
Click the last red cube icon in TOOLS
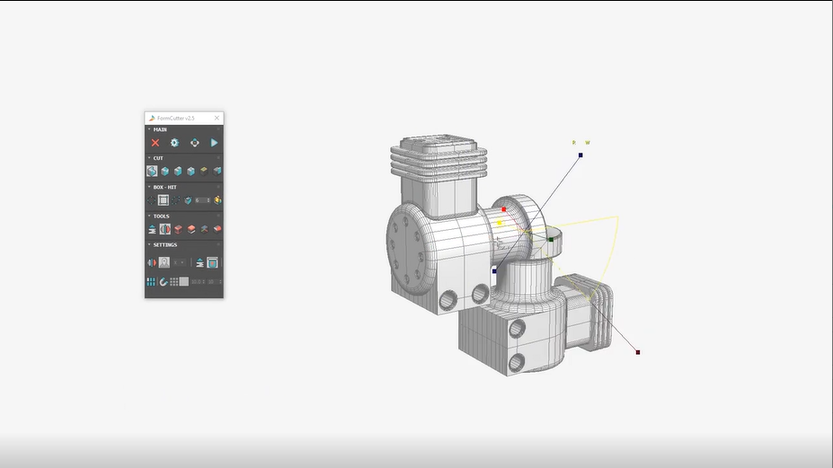click(217, 229)
